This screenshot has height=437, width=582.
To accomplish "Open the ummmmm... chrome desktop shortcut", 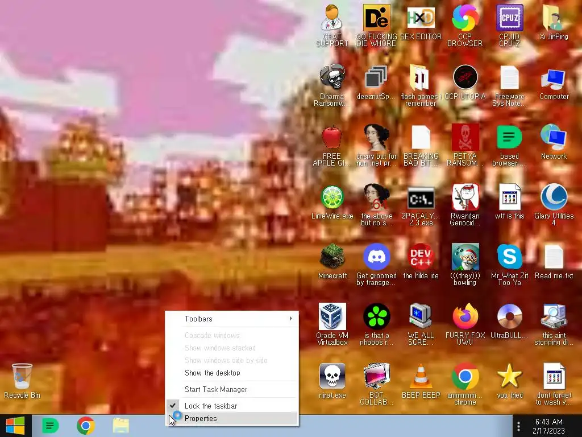I will pyautogui.click(x=465, y=384).
